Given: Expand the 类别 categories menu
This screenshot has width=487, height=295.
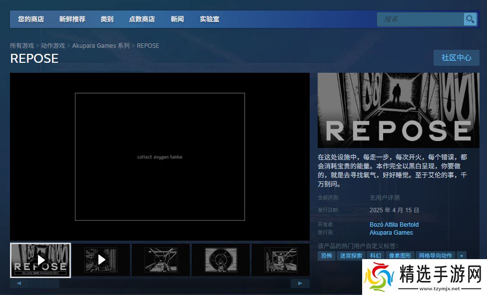Looking at the screenshot, I should (x=107, y=19).
